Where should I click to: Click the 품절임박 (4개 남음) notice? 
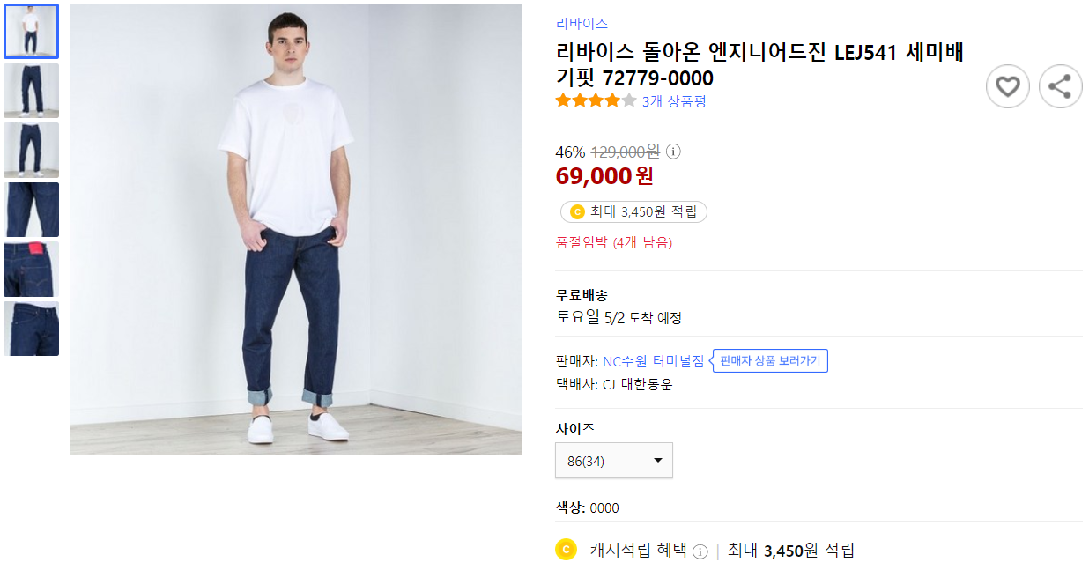click(614, 243)
